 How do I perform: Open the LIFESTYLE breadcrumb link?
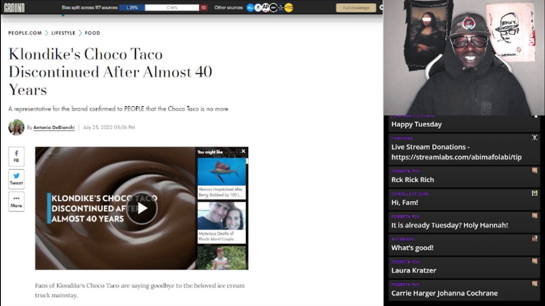click(x=63, y=33)
